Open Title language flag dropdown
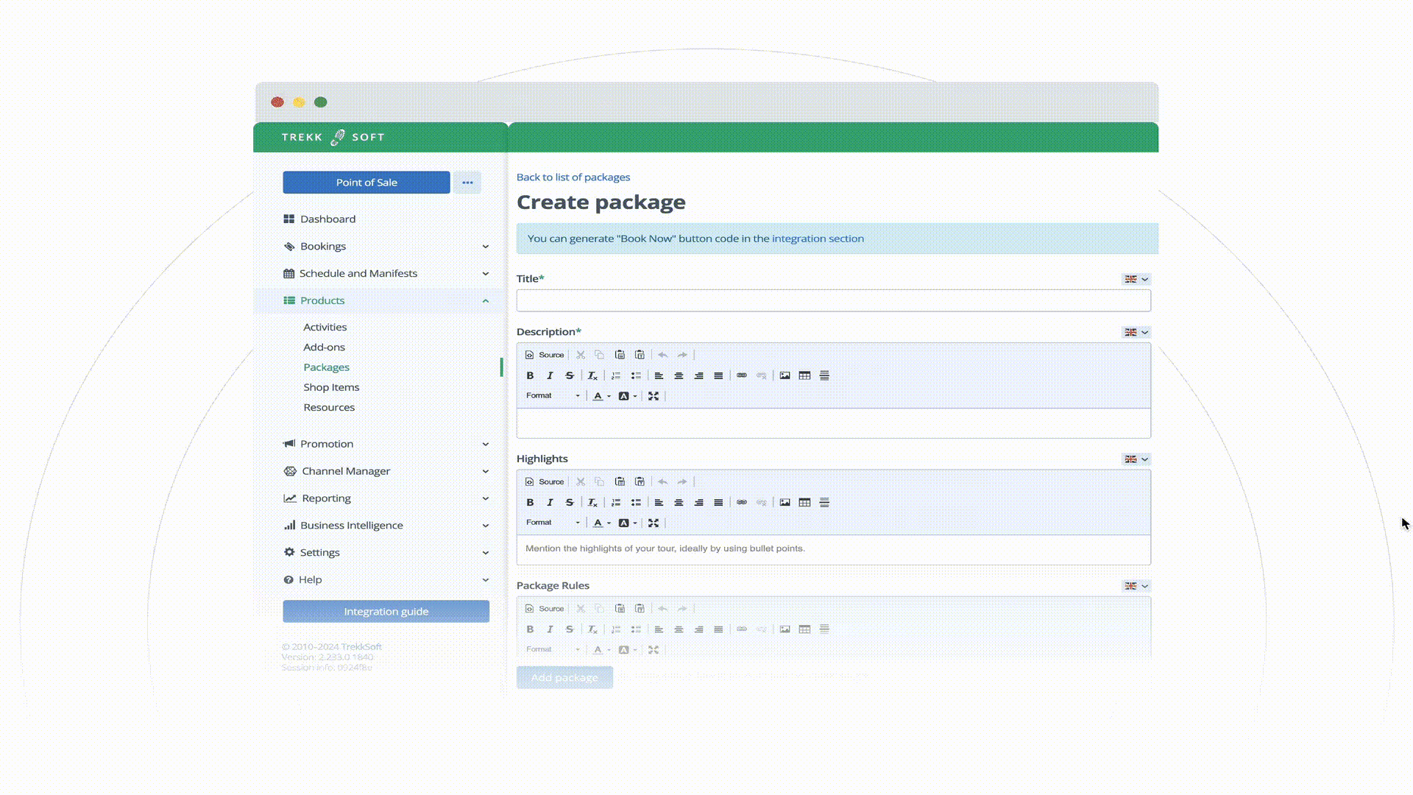This screenshot has height=795, width=1413. [x=1136, y=279]
